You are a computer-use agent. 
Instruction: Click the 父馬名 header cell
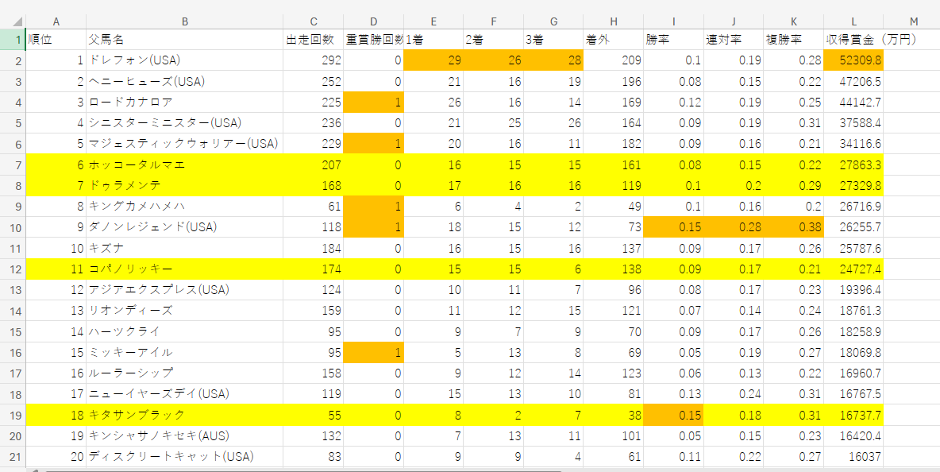click(184, 39)
